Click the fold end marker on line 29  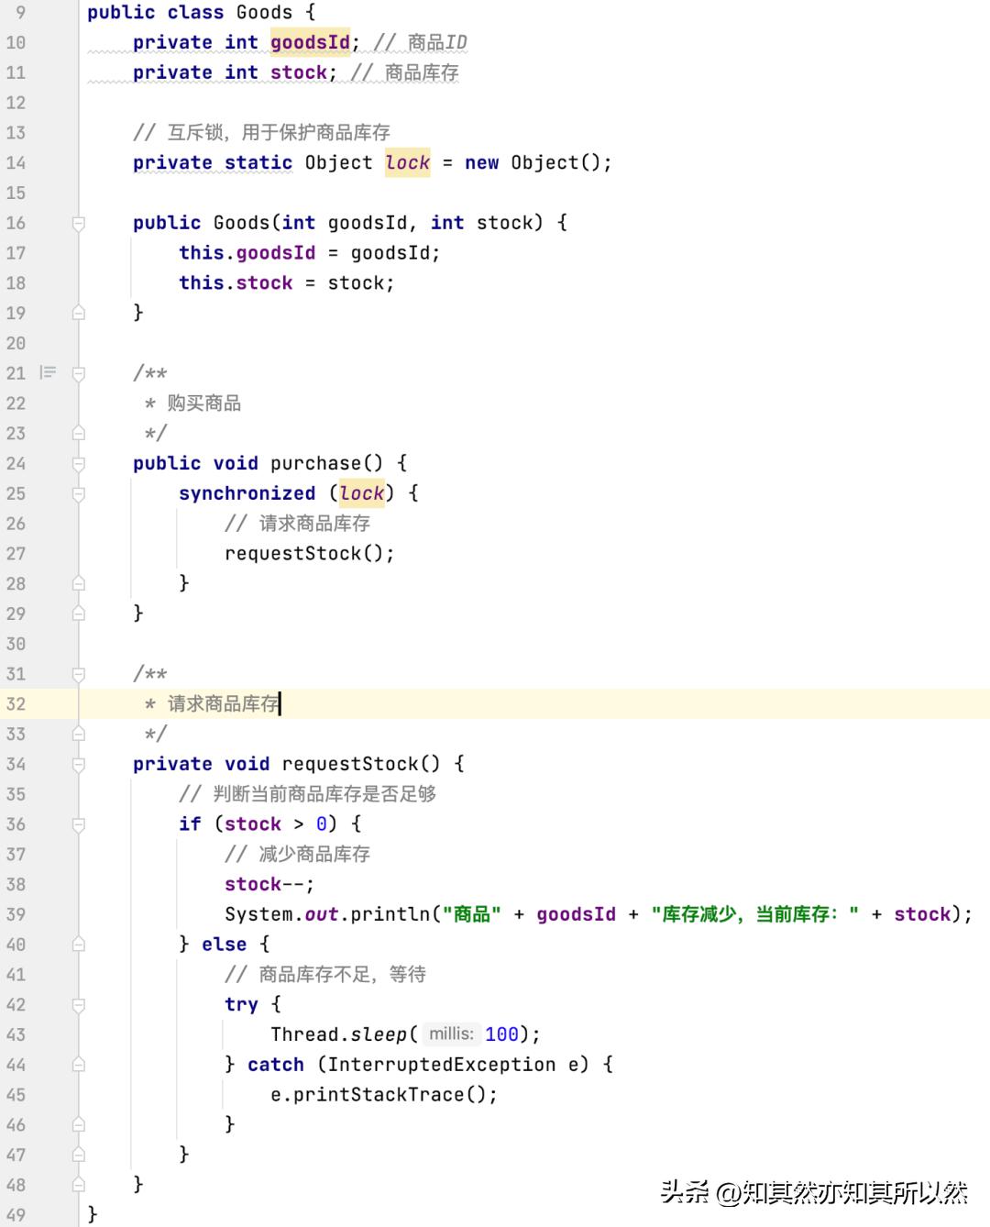[79, 613]
